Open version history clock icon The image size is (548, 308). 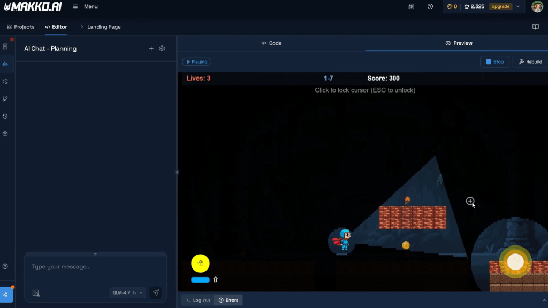pyautogui.click(x=5, y=116)
